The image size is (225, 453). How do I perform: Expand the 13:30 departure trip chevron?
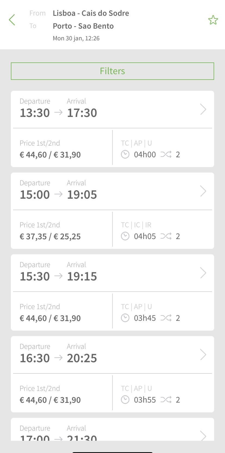203,109
